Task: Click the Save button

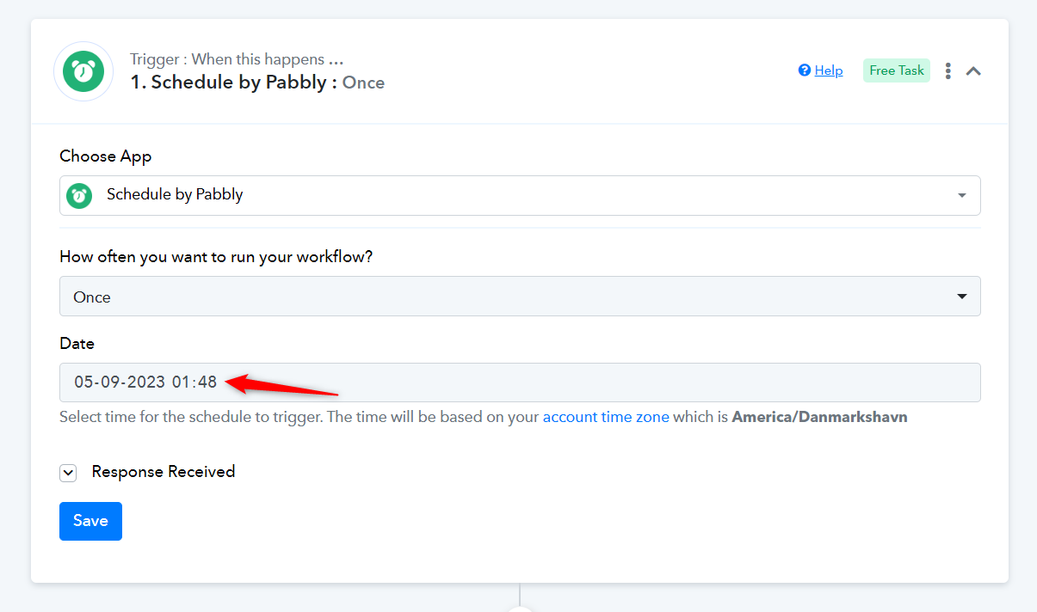Action: coord(90,521)
